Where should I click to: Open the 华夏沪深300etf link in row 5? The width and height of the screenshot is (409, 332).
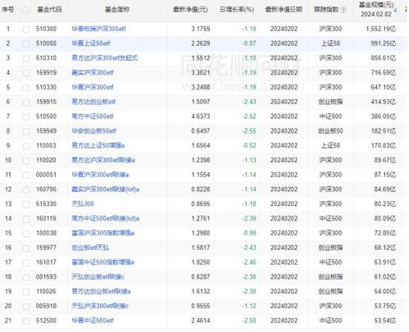point(93,87)
